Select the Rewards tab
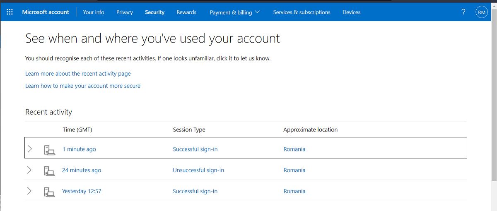This screenshot has height=211, width=497. [186, 12]
